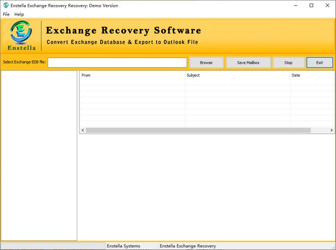Select the Date column header
The width and height of the screenshot is (336, 250).
pyautogui.click(x=311, y=75)
